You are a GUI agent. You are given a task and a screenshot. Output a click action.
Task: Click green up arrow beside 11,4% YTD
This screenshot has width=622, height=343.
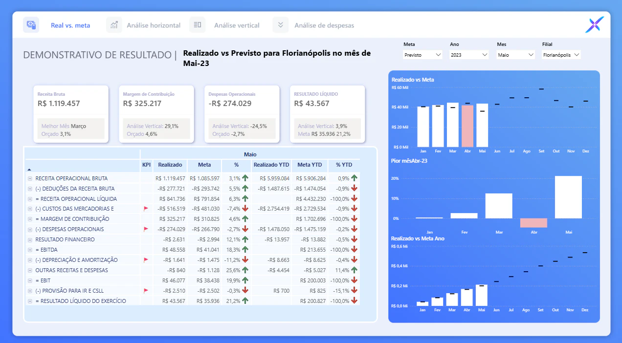point(355,270)
